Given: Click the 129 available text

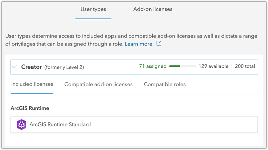Looking at the screenshot, I should coord(213,66).
